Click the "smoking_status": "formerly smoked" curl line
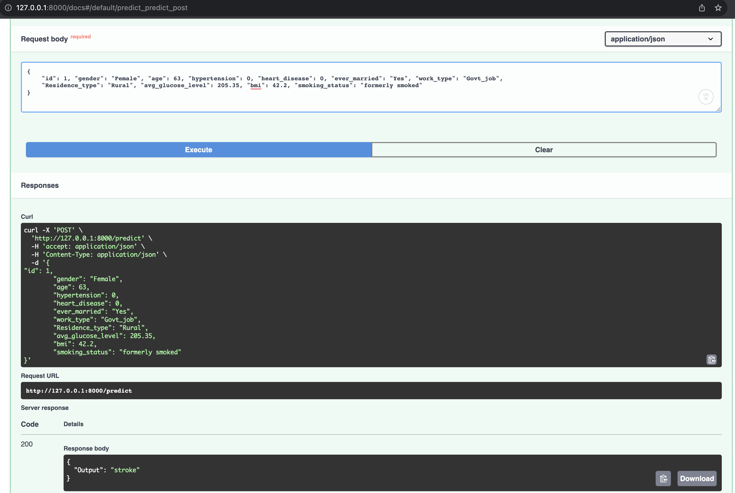Viewport: 735px width, 493px height. tap(117, 352)
